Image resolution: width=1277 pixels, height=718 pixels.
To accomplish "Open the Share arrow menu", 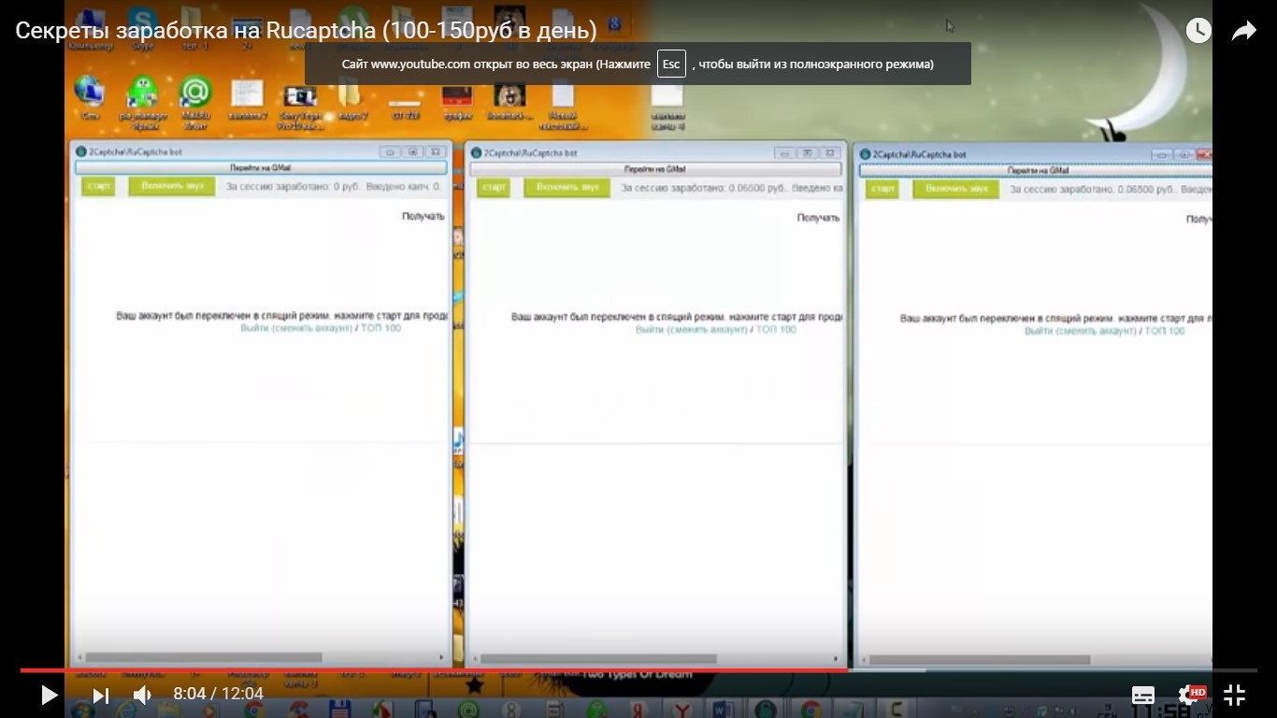I will pyautogui.click(x=1244, y=31).
